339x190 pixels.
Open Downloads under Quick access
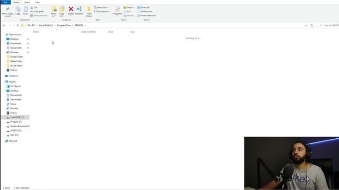(x=15, y=43)
